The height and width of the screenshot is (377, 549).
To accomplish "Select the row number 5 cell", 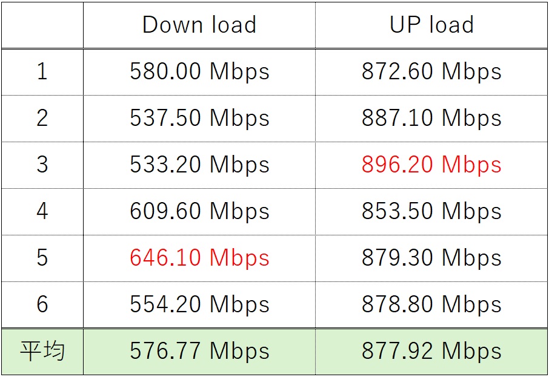I will pyautogui.click(x=42, y=258).
